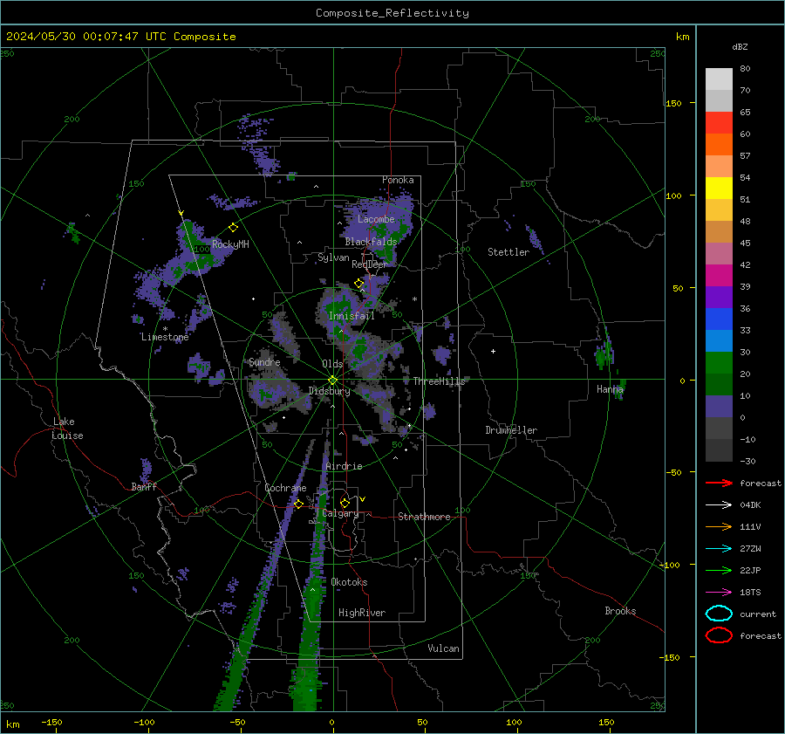Click the Stettler town label
This screenshot has height=734, width=785.
click(x=509, y=252)
